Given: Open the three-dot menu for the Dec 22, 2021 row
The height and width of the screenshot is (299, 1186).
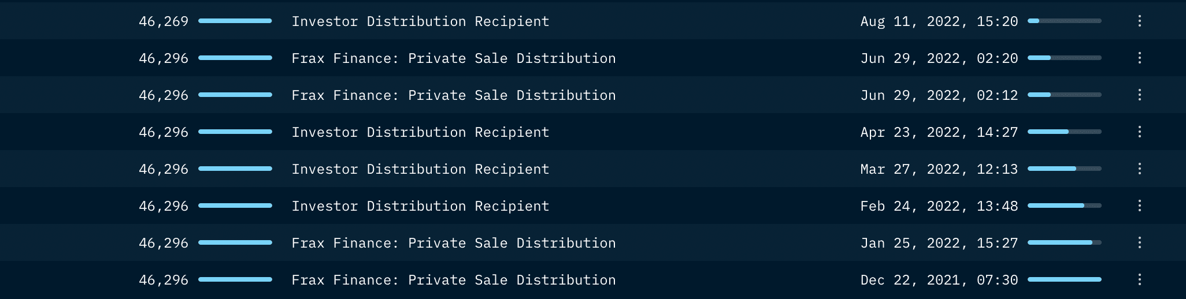Looking at the screenshot, I should click(1139, 280).
